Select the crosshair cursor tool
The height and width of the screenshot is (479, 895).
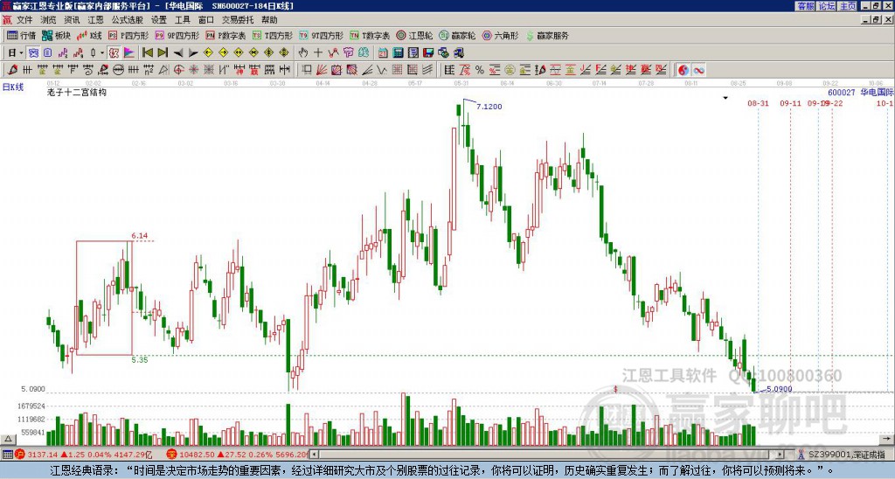pyautogui.click(x=318, y=53)
